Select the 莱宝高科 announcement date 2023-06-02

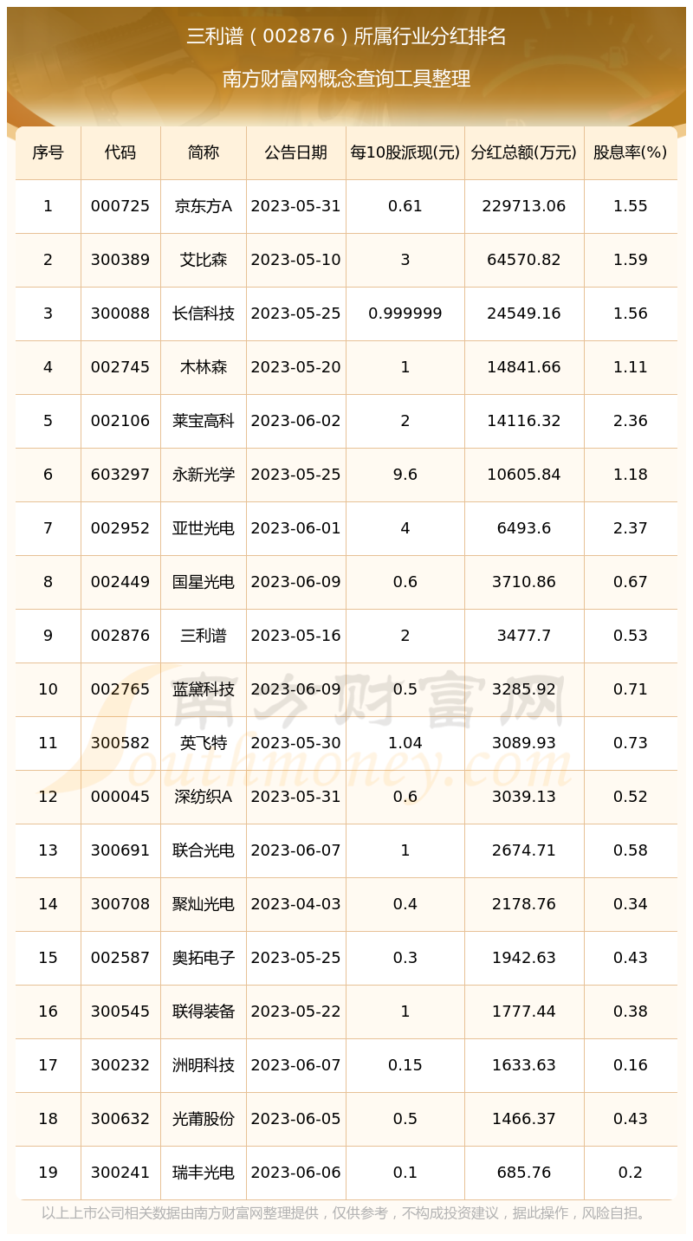tap(296, 421)
